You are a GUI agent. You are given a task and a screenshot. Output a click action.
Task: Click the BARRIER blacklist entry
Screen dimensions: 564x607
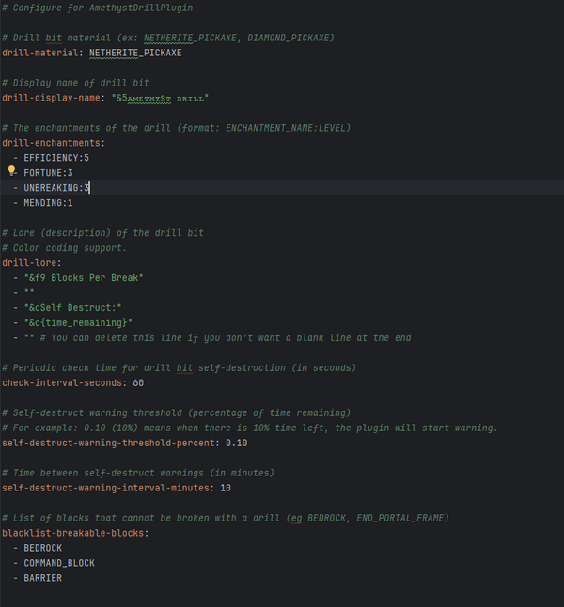coord(43,579)
